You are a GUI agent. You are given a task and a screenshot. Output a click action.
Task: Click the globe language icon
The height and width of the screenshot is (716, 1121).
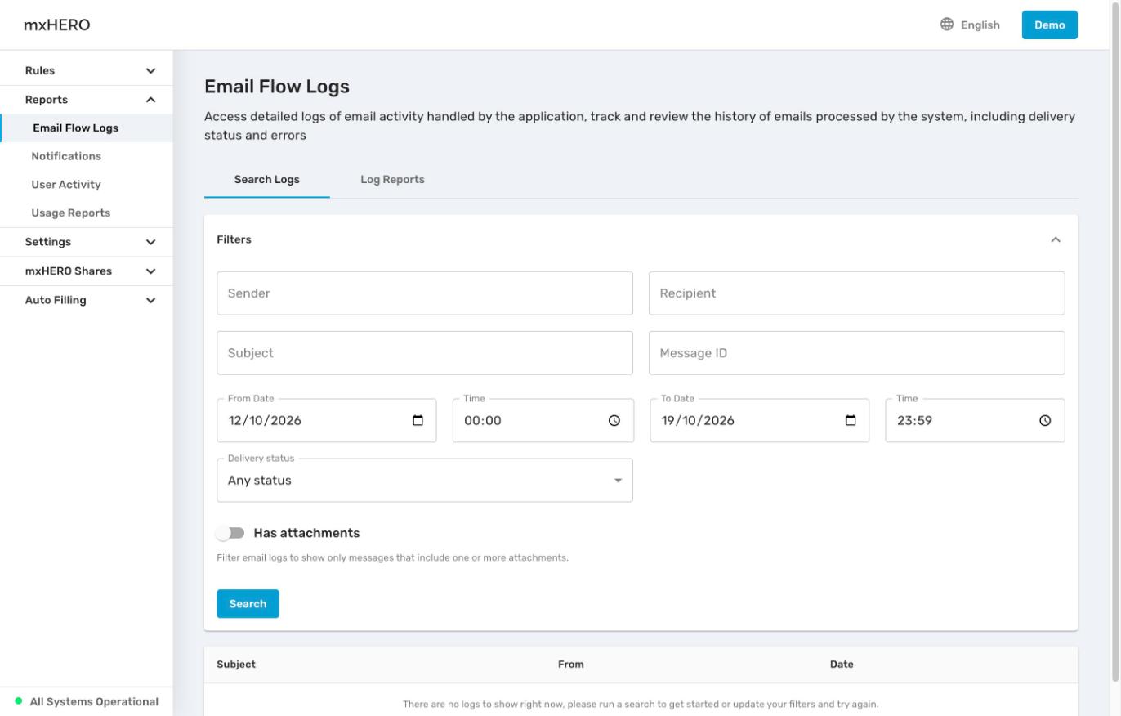[947, 25]
